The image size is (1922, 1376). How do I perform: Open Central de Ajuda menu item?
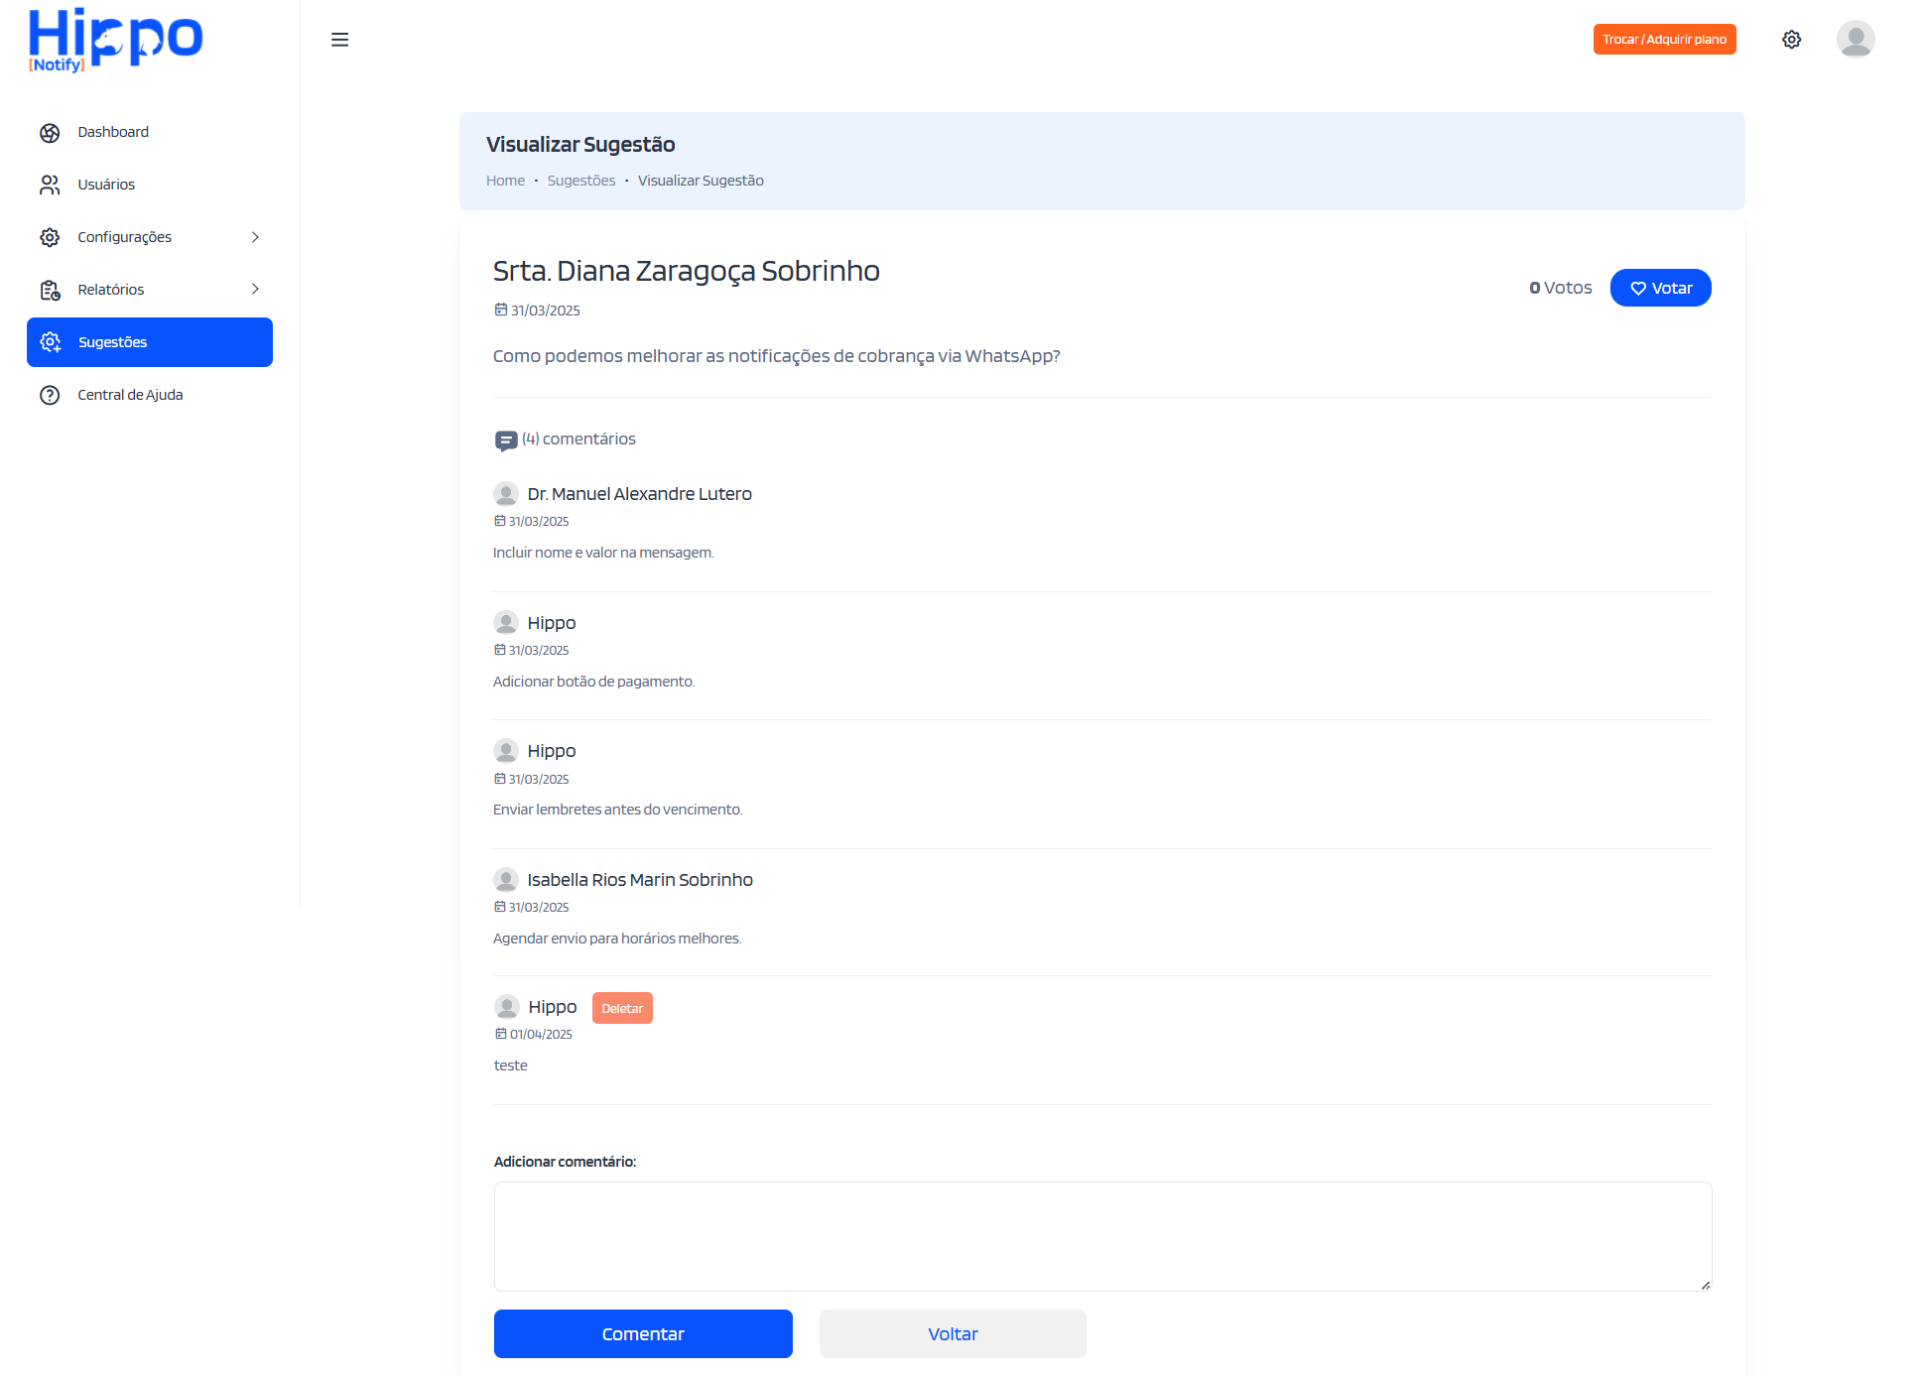[x=130, y=395]
